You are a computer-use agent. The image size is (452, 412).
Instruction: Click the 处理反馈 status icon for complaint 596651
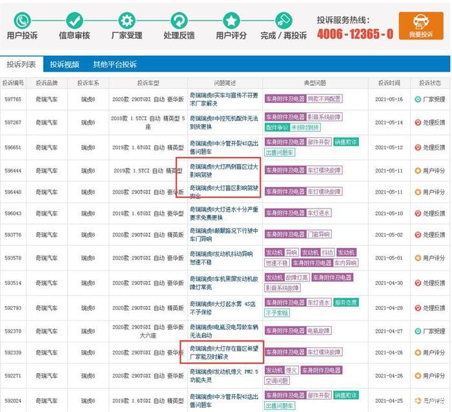(418, 147)
